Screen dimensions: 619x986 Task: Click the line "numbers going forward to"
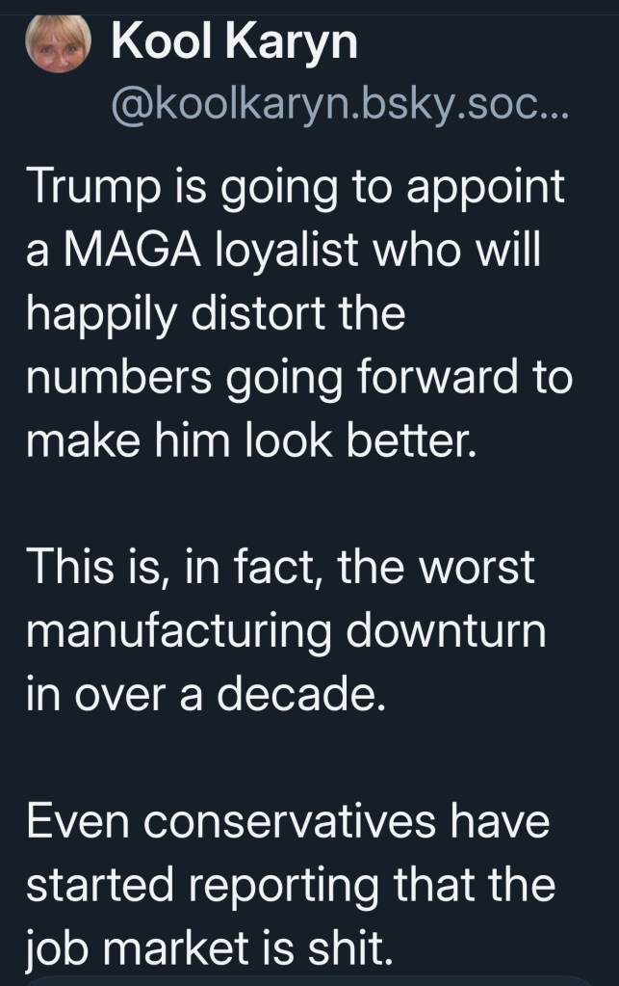[299, 379]
